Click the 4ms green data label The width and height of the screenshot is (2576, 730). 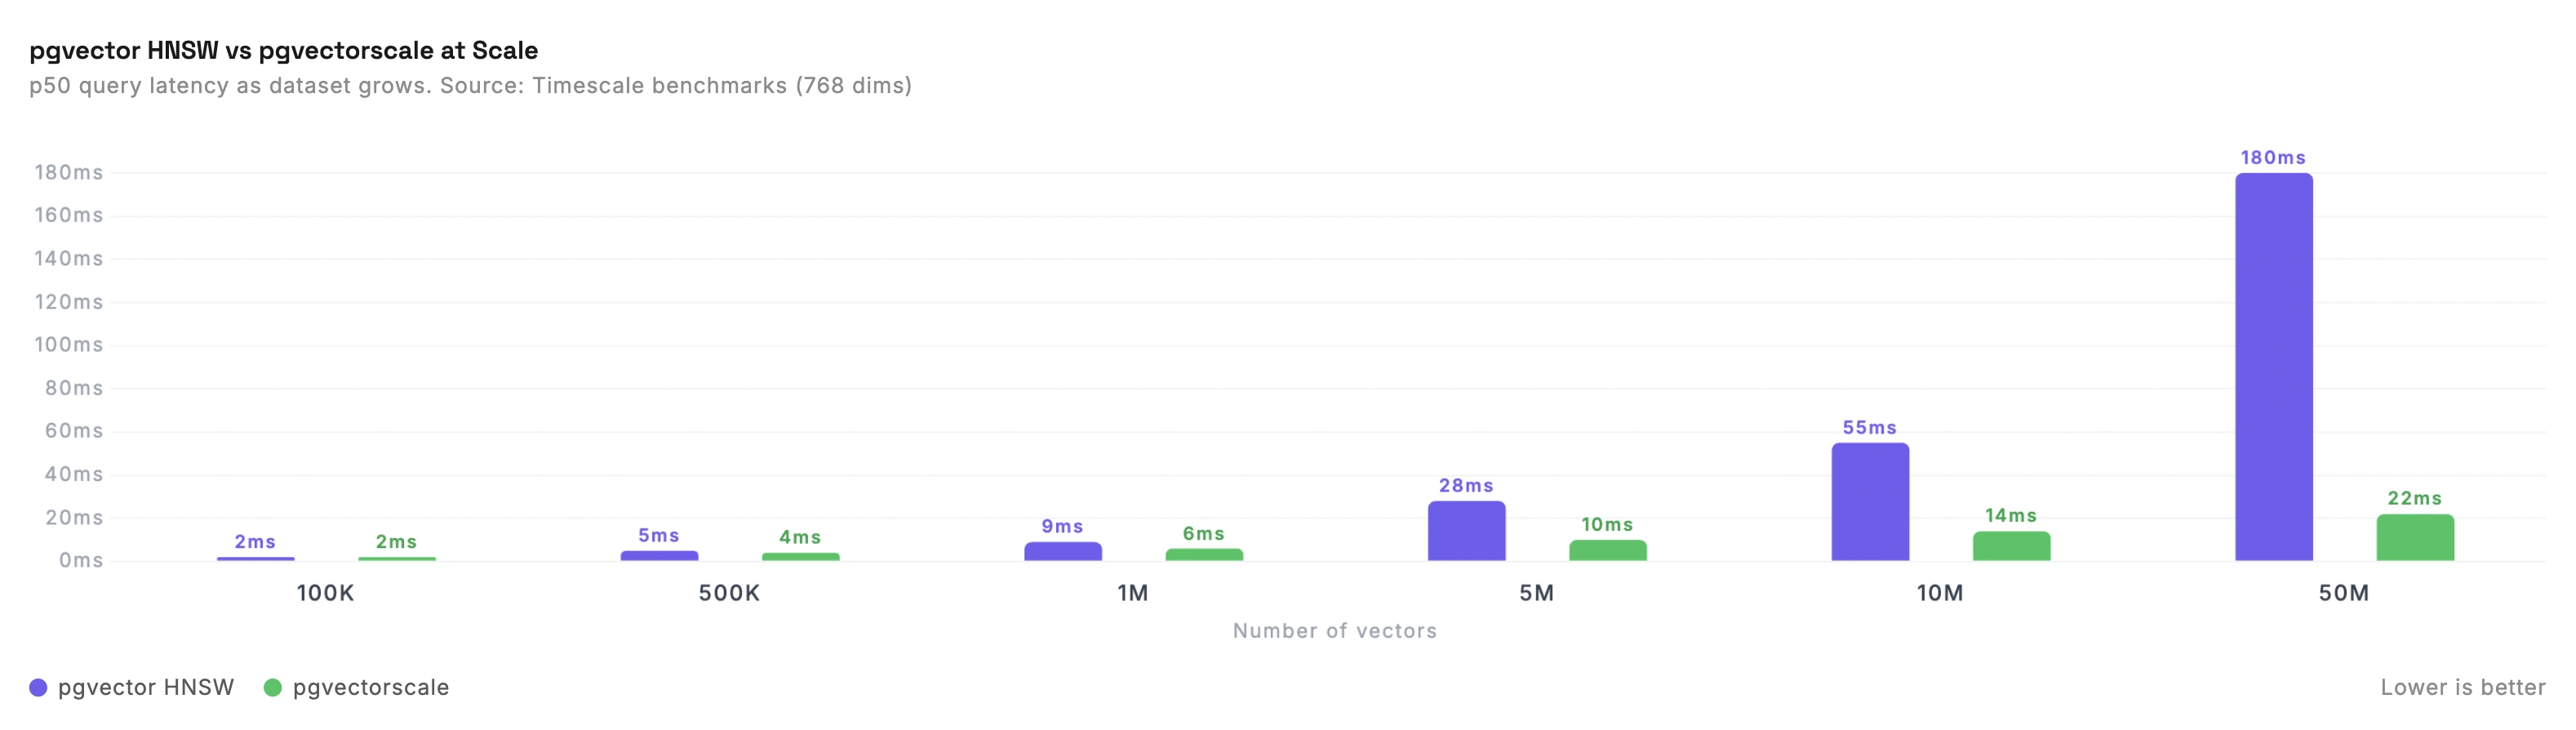(800, 538)
